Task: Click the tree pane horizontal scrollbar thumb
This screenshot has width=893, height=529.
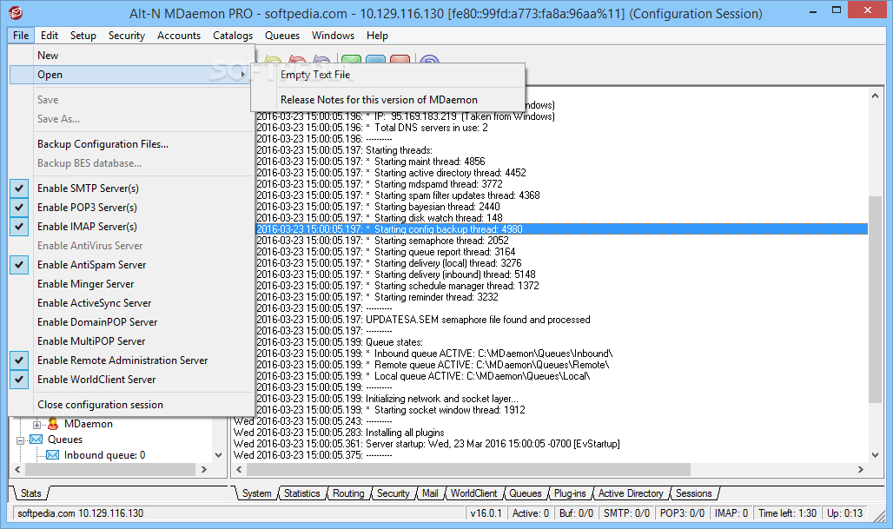Action: tap(109, 470)
